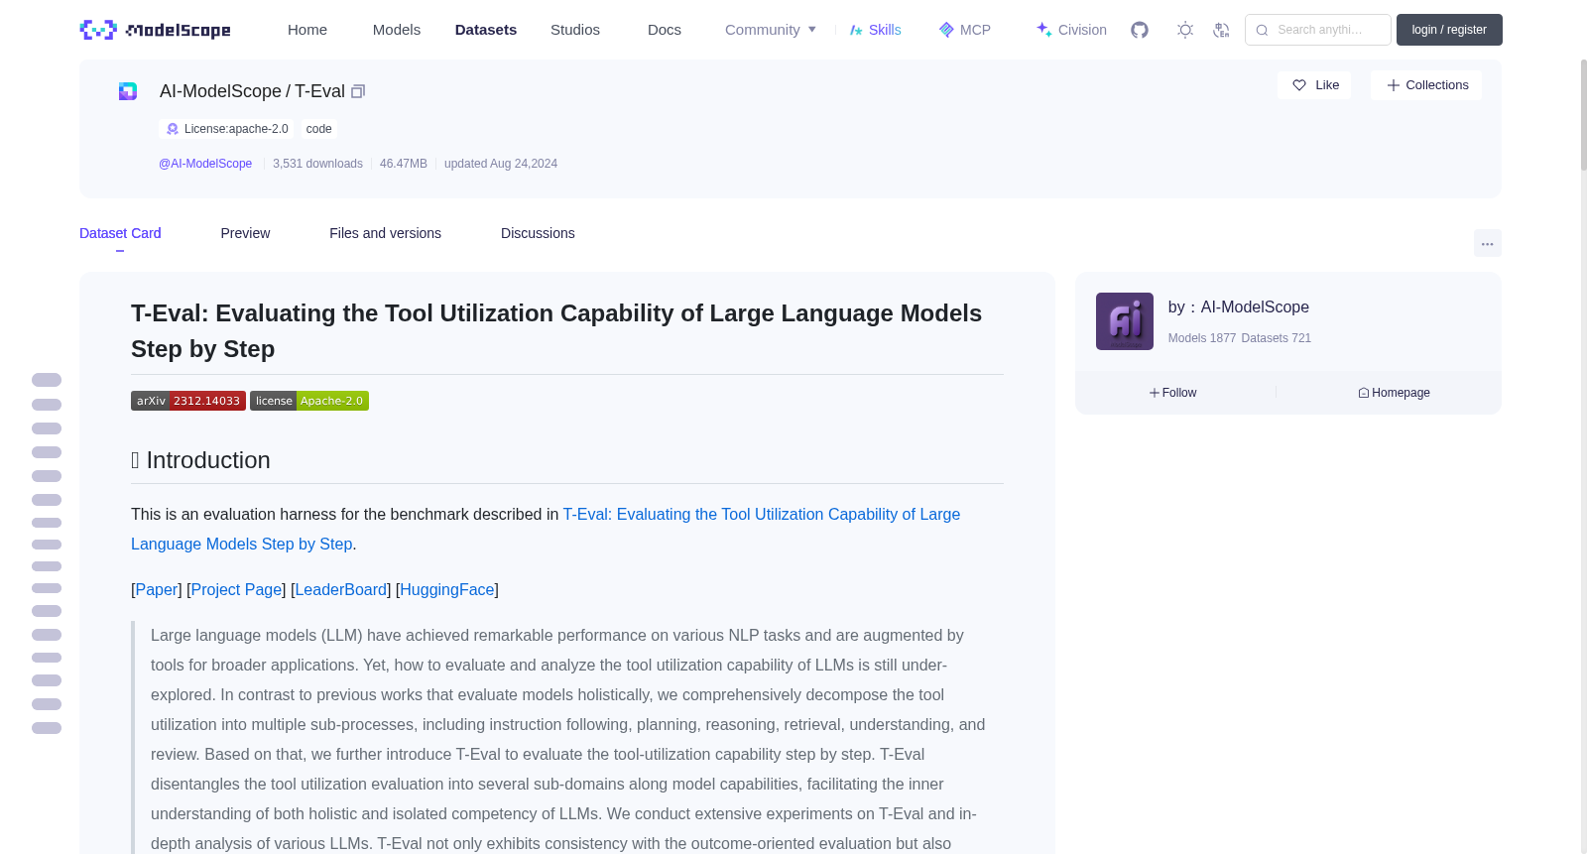Open the Docs nav item

(665, 30)
